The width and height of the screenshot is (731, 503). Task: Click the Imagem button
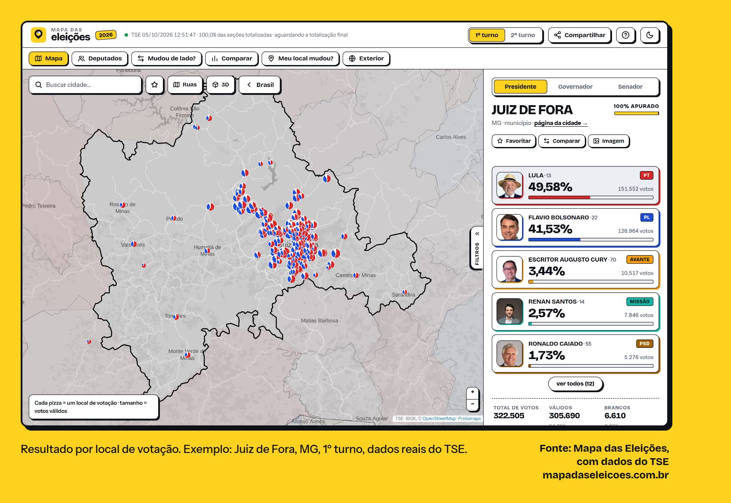pos(609,141)
